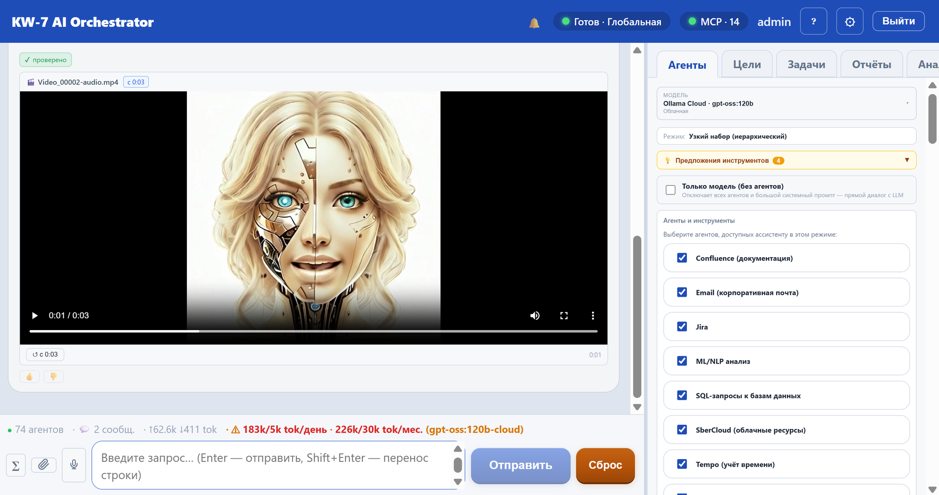This screenshot has width=939, height=495.
Task: Open help with the question mark button
Action: pyautogui.click(x=813, y=21)
